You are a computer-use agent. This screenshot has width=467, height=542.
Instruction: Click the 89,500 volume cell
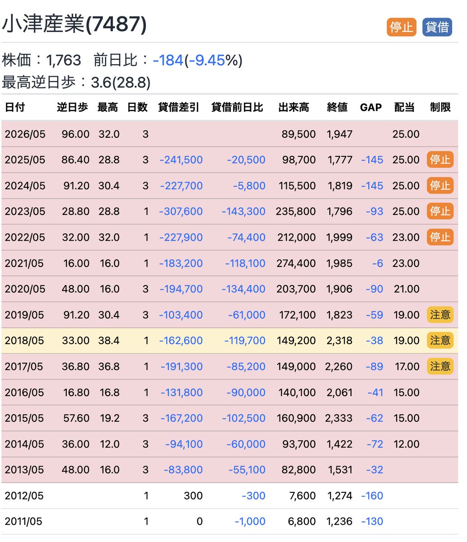point(299,134)
